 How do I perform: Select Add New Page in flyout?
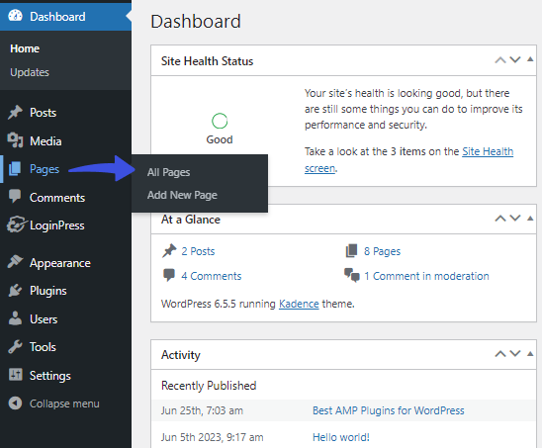click(182, 195)
